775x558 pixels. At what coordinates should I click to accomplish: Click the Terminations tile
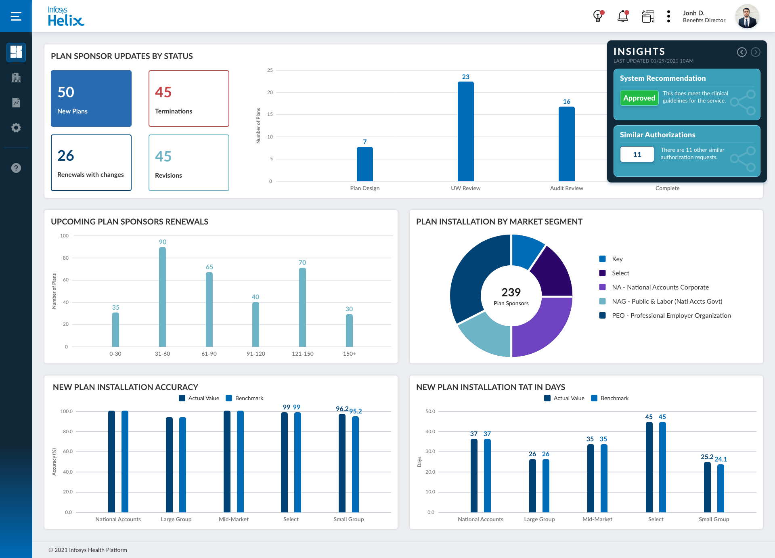tap(189, 99)
